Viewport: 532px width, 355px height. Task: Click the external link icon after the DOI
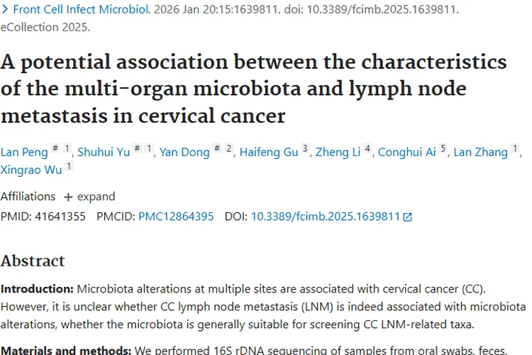pos(407,217)
